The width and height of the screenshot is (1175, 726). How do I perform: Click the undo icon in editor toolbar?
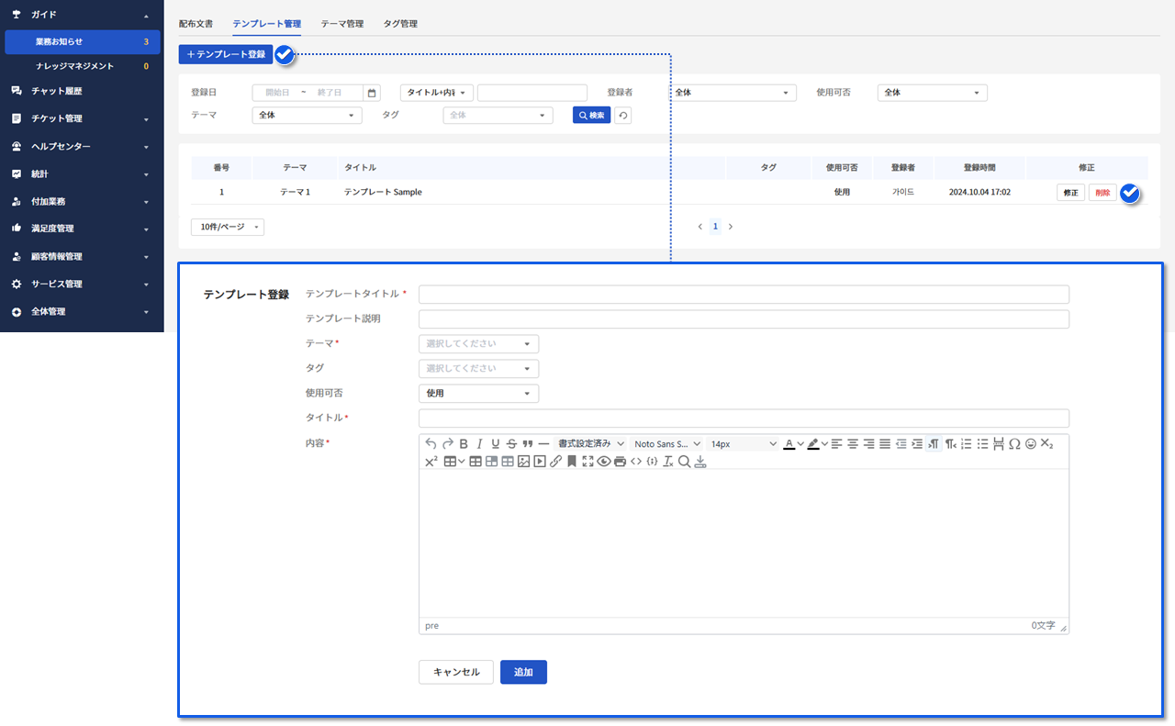(x=431, y=444)
